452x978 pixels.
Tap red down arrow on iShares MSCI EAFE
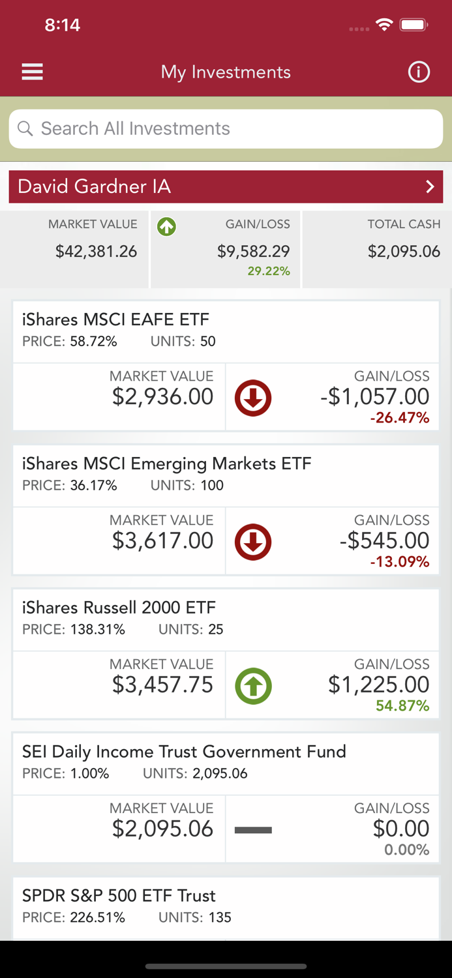[x=253, y=398]
